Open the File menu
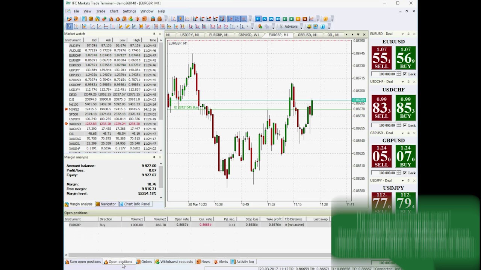 (76, 11)
